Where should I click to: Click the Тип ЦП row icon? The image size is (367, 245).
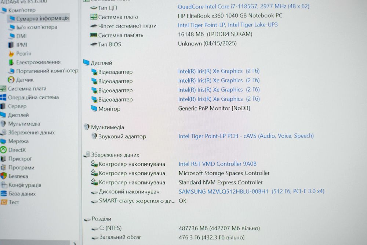point(94,8)
